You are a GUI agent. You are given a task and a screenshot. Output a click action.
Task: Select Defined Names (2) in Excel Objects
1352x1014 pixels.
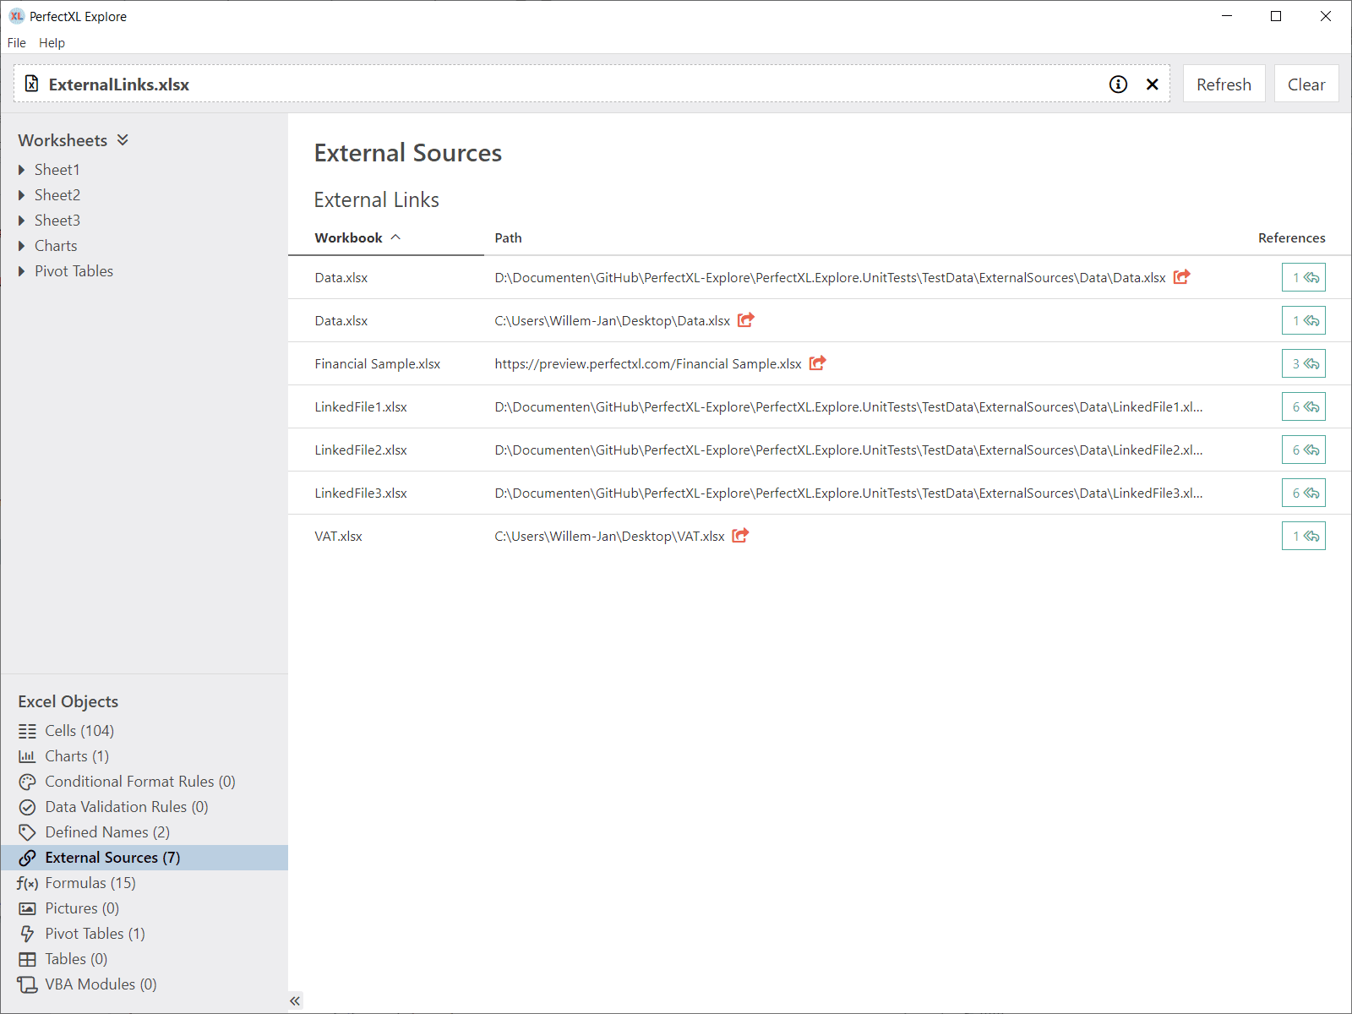pos(106,832)
